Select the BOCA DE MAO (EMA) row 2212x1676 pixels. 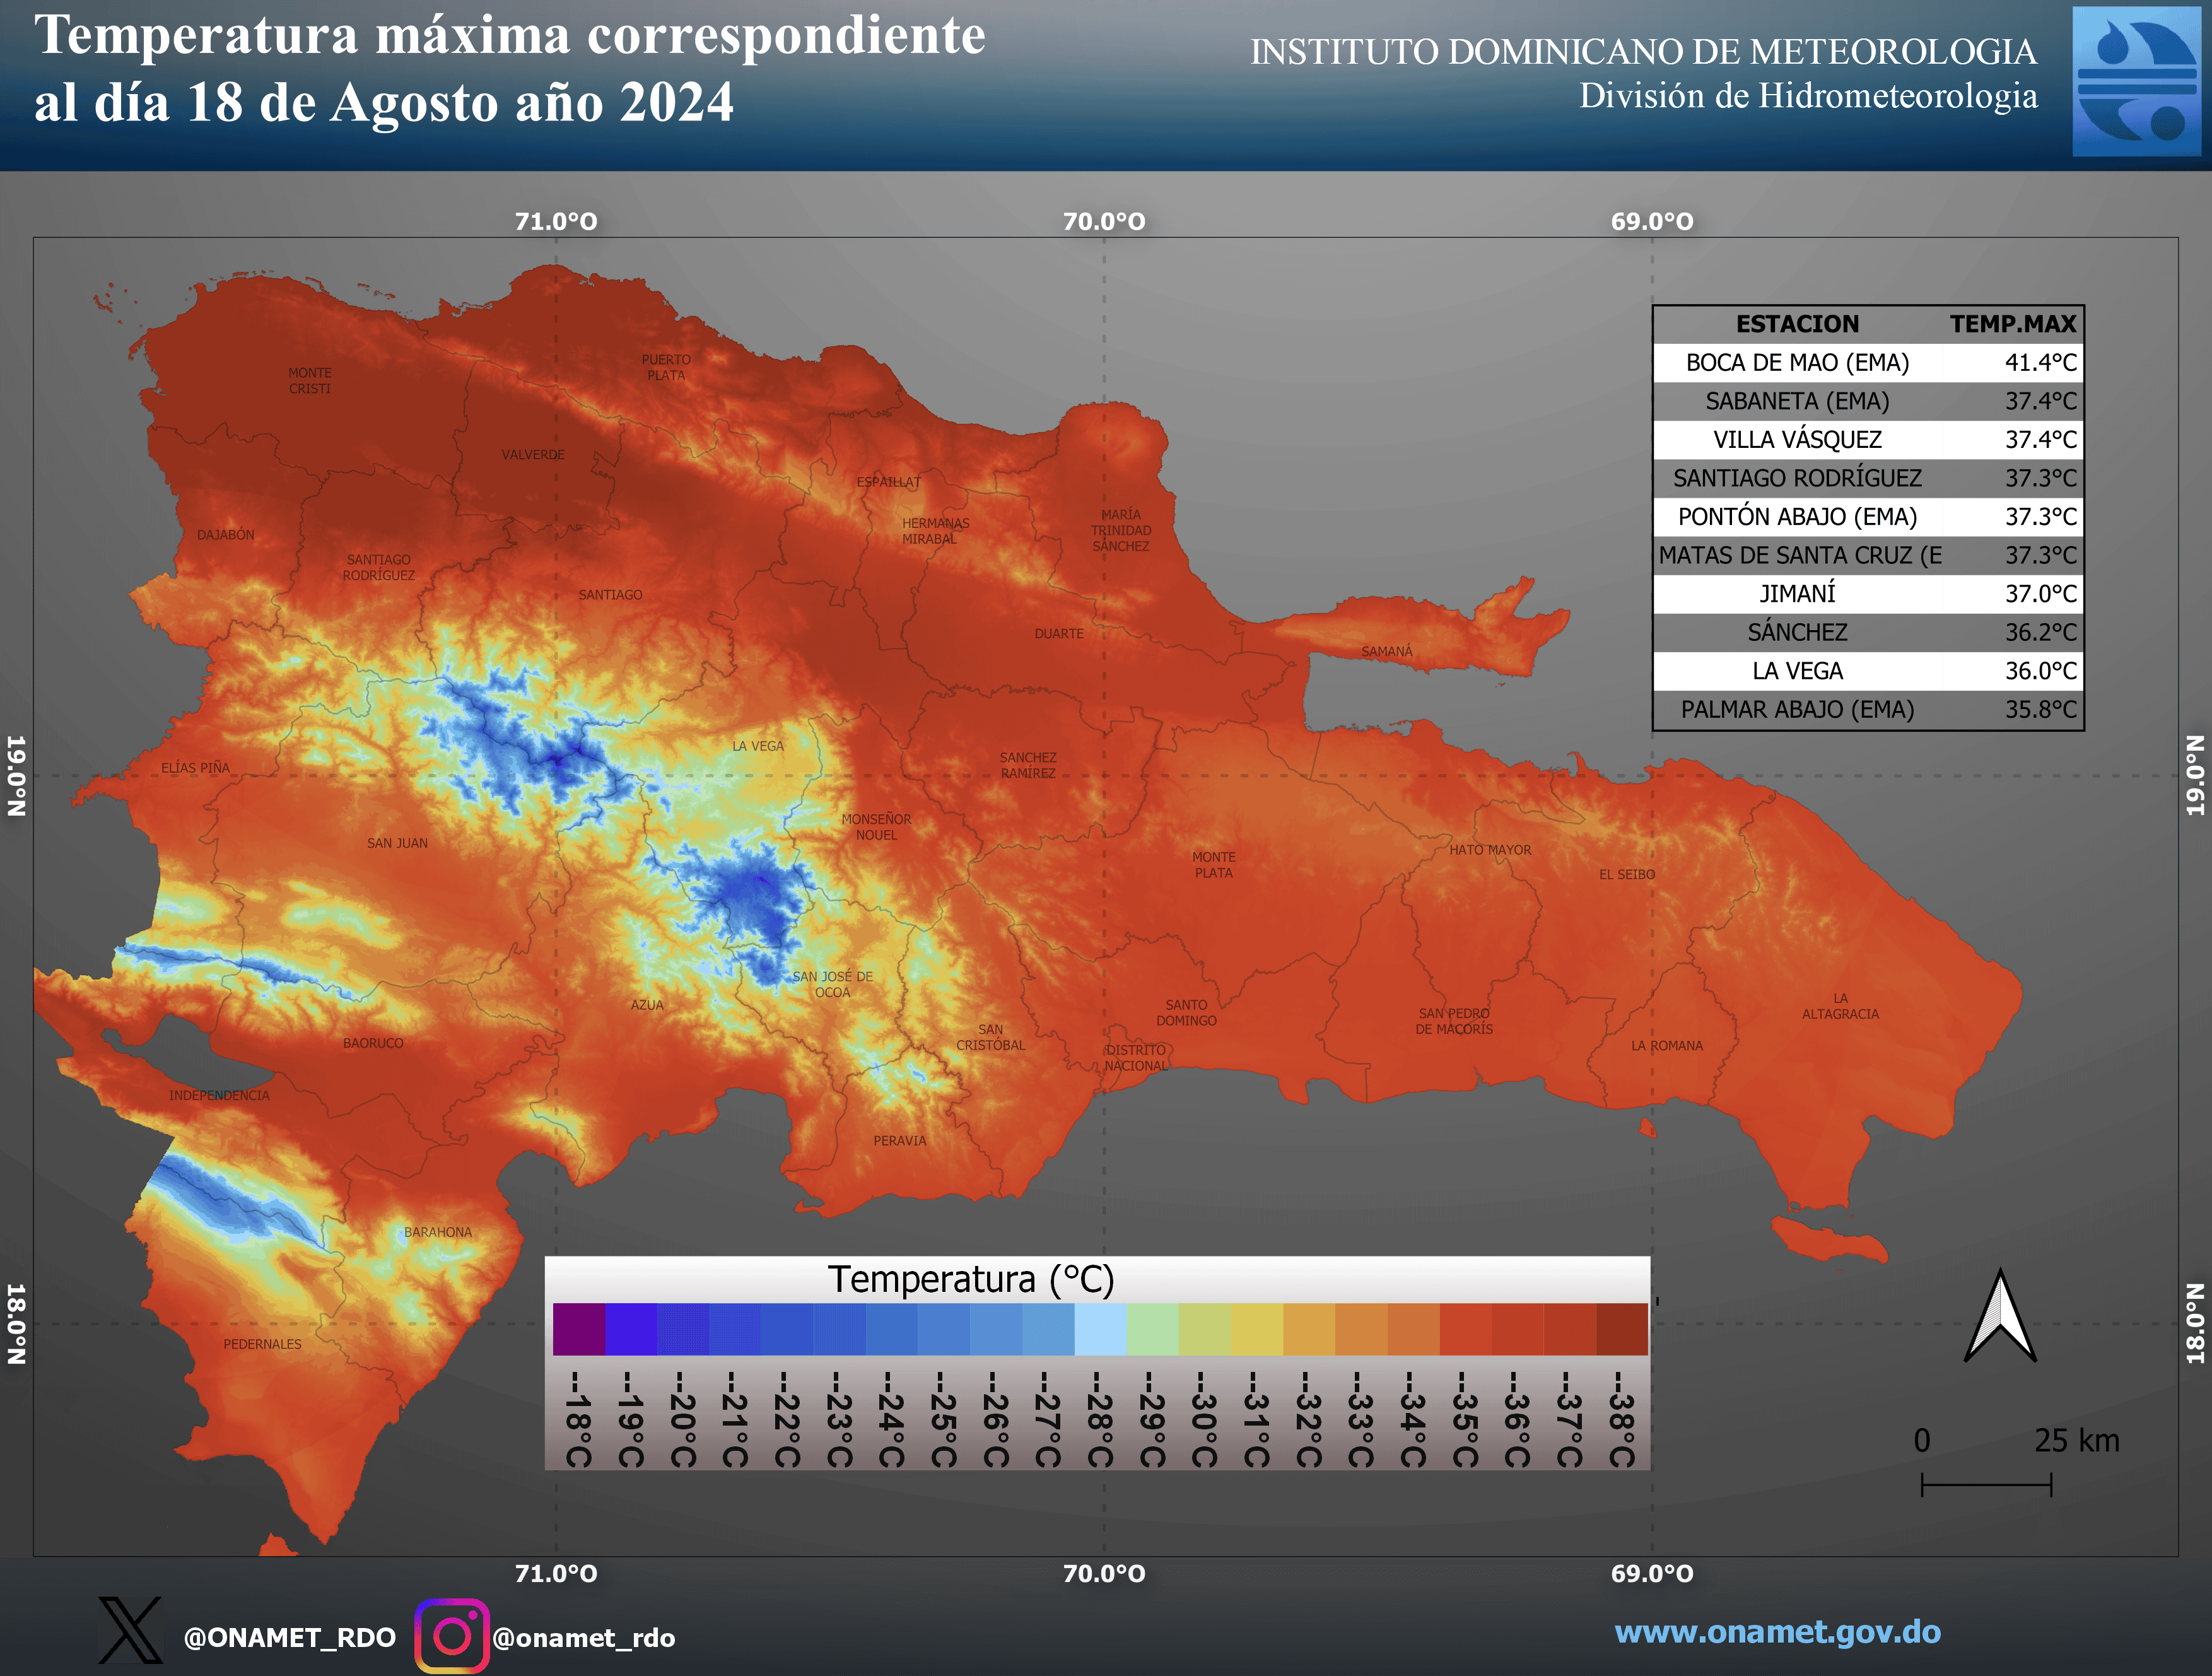[x=1868, y=362]
